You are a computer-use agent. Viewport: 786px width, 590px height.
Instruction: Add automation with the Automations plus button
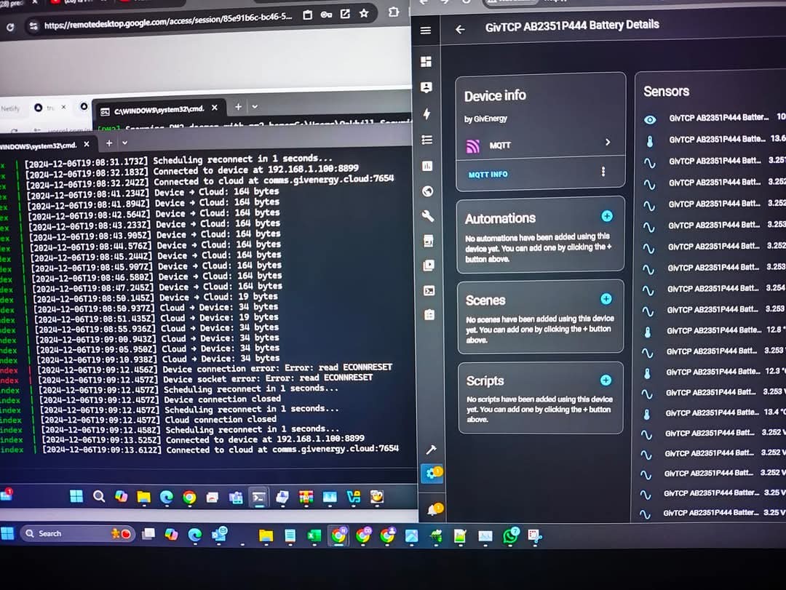pyautogui.click(x=606, y=216)
